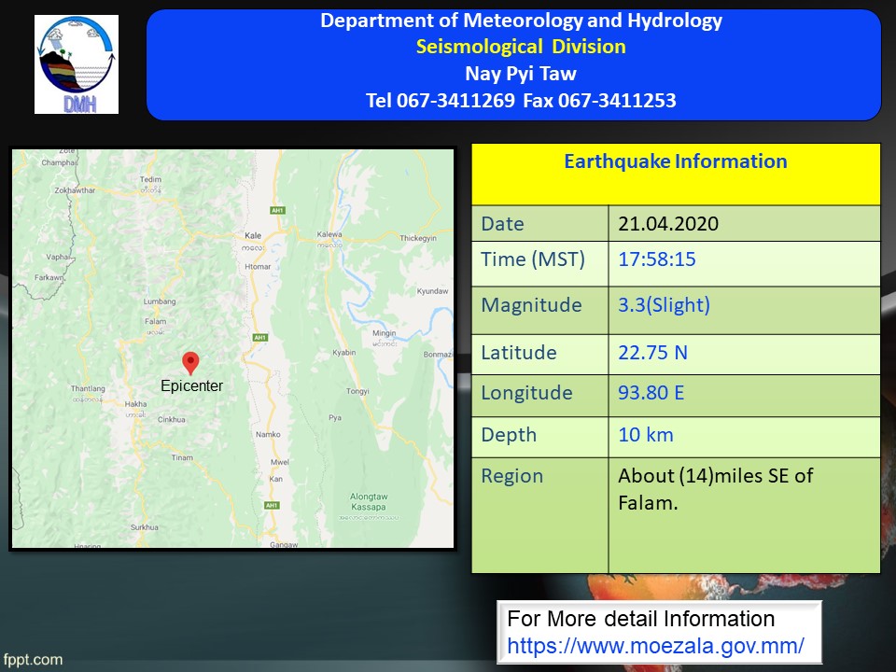Click the AH1 road shield near Gangaw

click(x=272, y=505)
